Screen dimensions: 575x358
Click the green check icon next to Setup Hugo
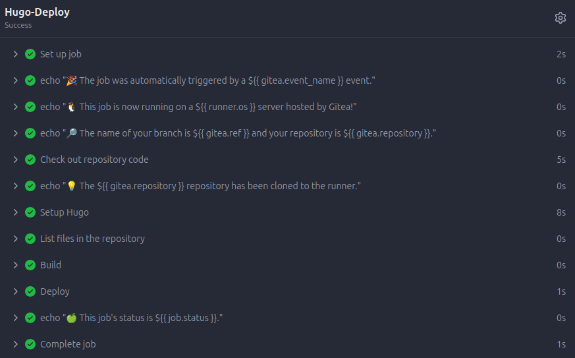[30, 212]
